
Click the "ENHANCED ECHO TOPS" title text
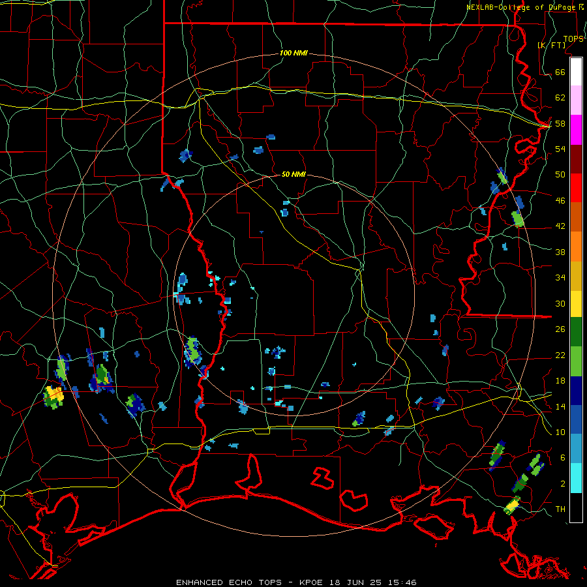(x=229, y=582)
